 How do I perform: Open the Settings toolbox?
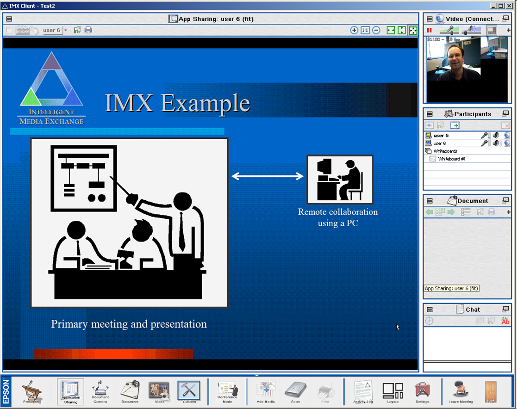coord(423,392)
